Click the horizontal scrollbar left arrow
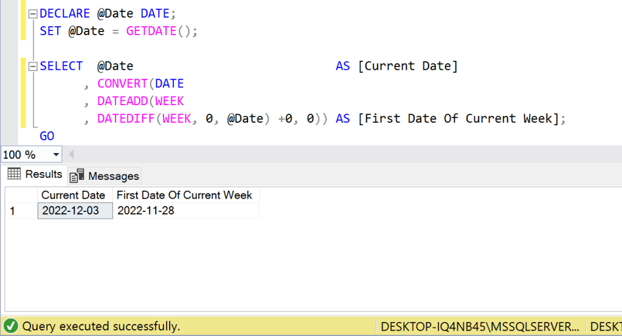The image size is (622, 336). [71, 154]
